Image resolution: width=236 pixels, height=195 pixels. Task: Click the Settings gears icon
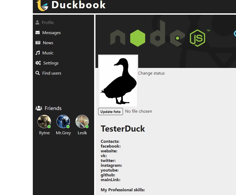point(38,63)
